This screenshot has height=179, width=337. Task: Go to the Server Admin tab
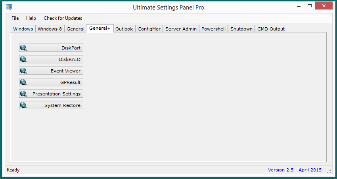pos(181,29)
